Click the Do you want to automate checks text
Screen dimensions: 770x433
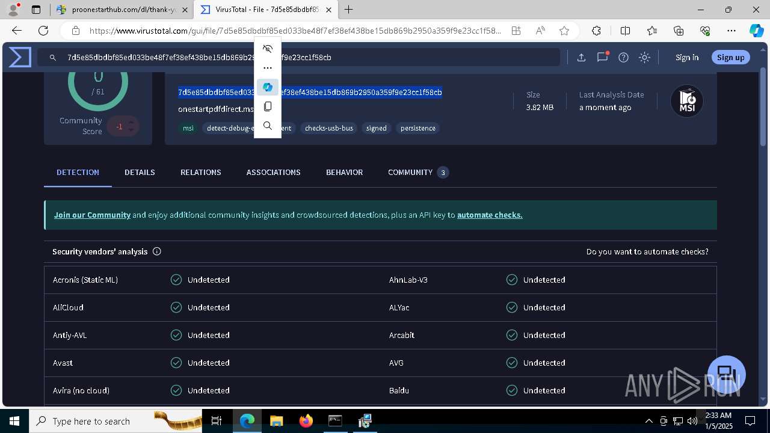click(x=647, y=251)
